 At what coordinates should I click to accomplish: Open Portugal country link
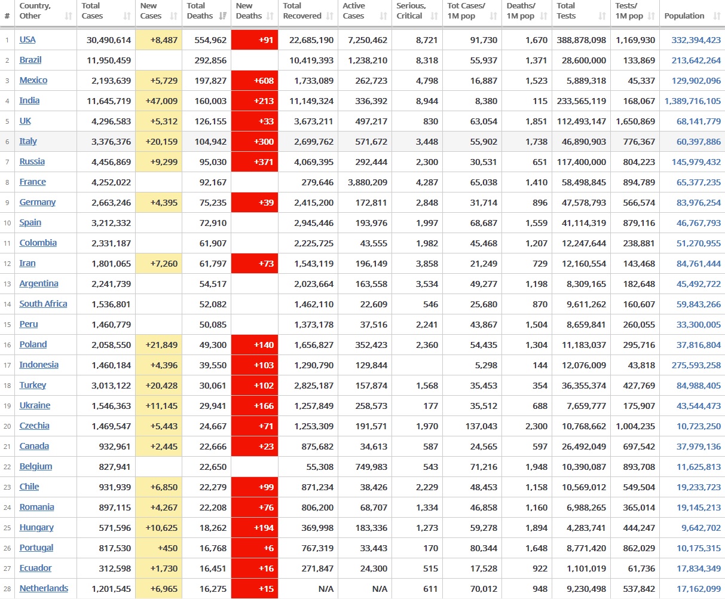pos(36,548)
